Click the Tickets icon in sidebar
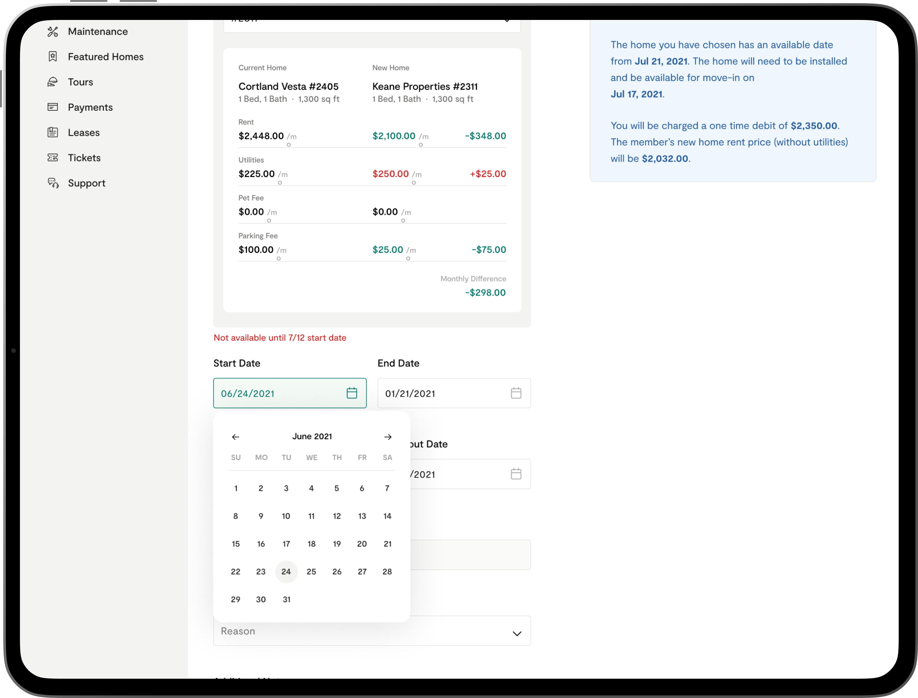The width and height of the screenshot is (918, 698). click(53, 158)
